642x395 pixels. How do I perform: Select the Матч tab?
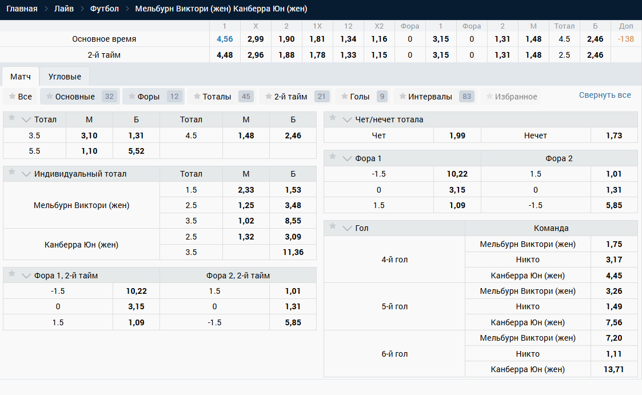[x=21, y=77]
